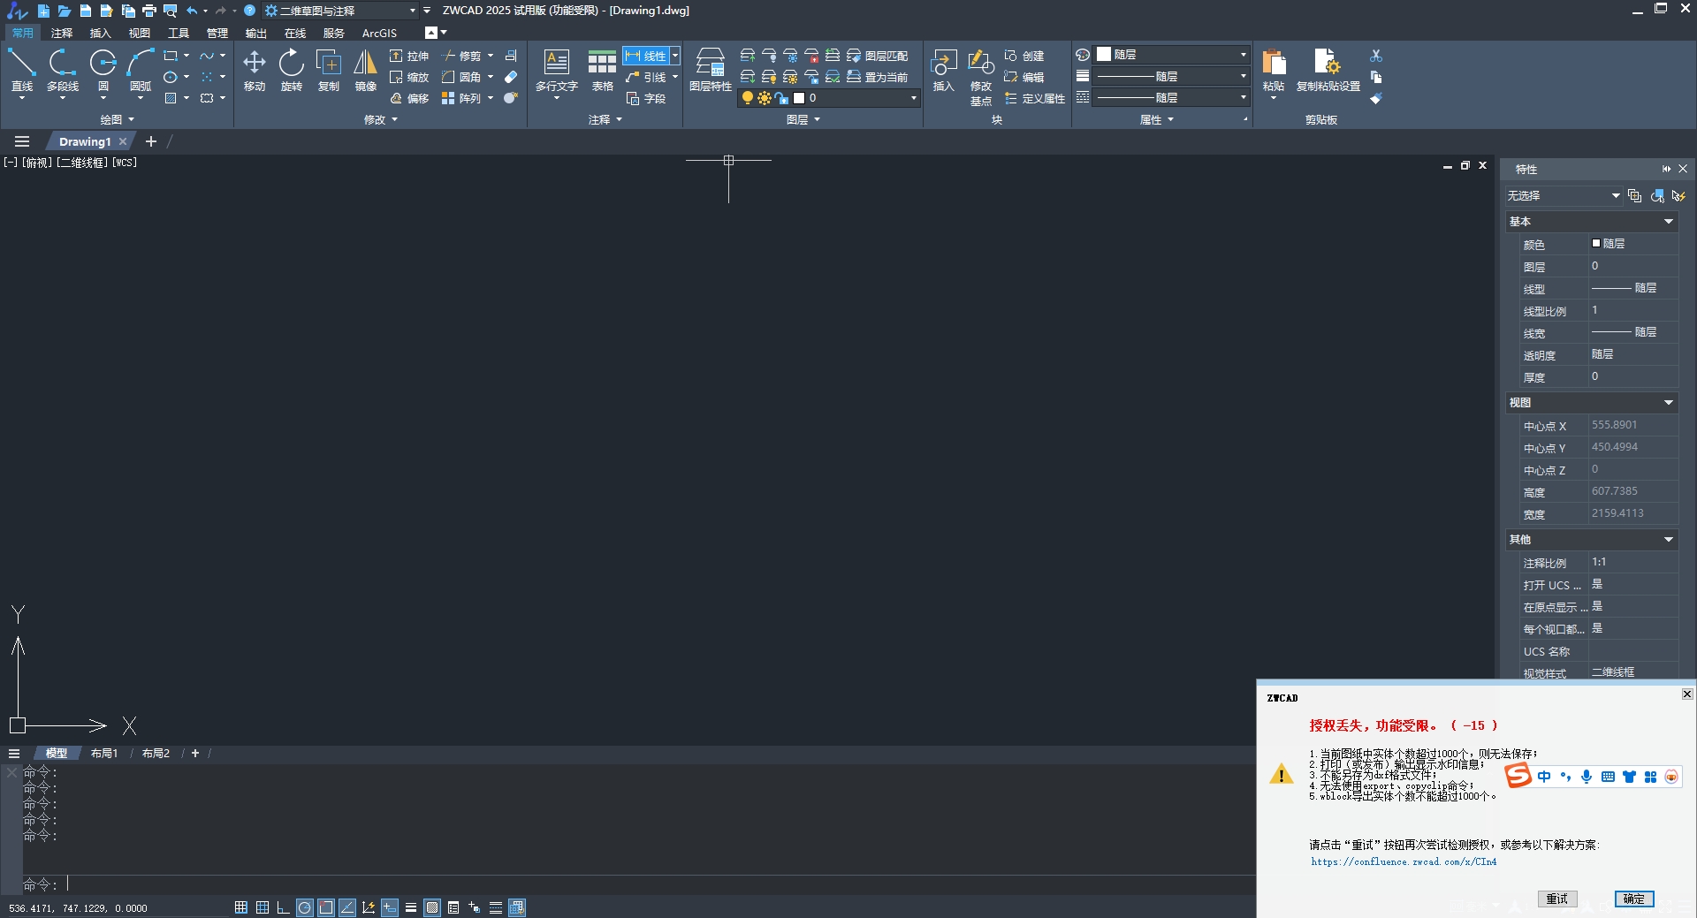The width and height of the screenshot is (1697, 918).
Task: Open the 输出 ribbon tab
Action: point(256,33)
